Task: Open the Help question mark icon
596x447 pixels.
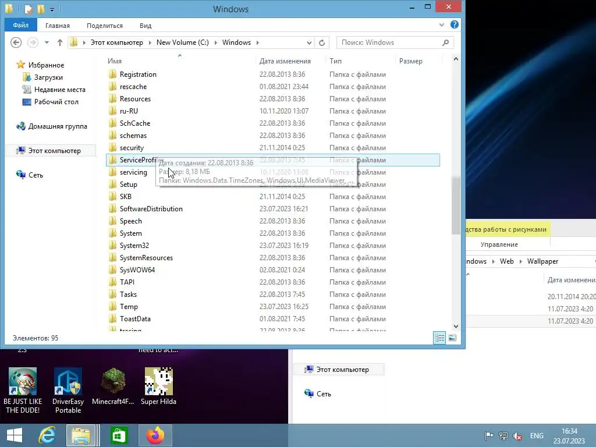Action: tap(454, 24)
